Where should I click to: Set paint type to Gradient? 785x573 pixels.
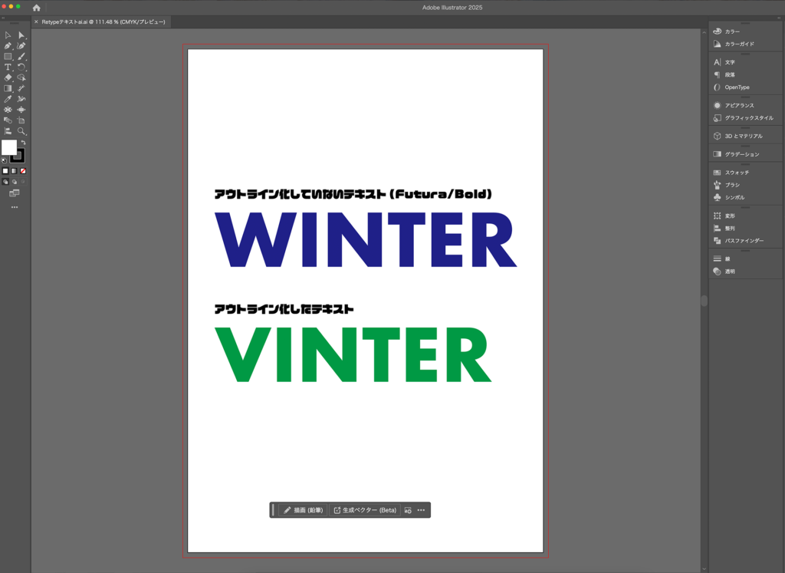(x=14, y=171)
